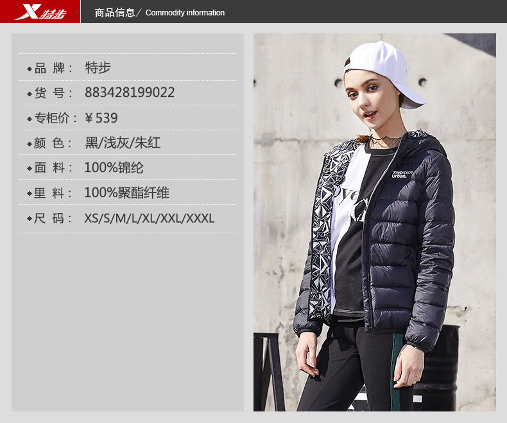Click the price ¥539

coord(101,118)
